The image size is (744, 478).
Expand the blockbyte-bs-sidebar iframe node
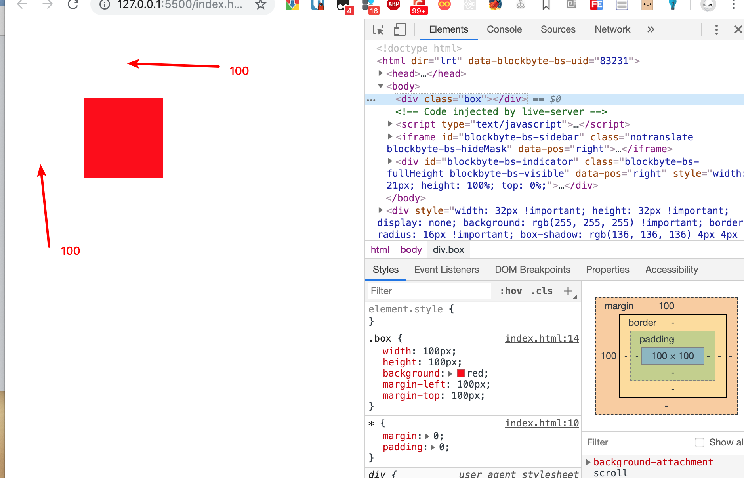point(390,137)
